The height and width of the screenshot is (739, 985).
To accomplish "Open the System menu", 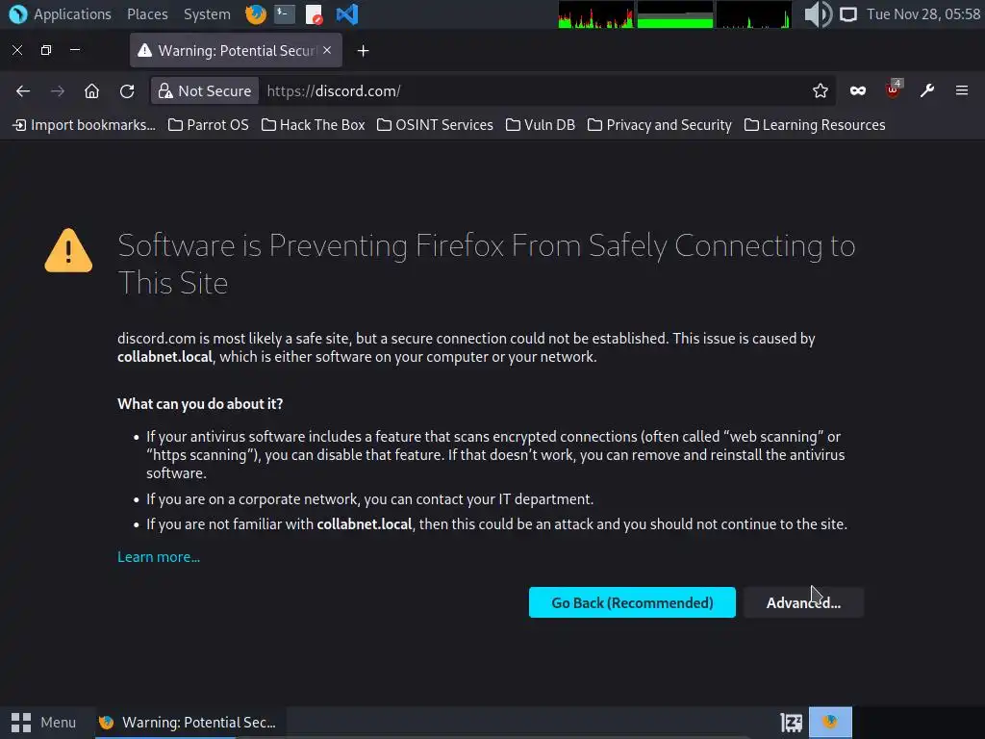I will pyautogui.click(x=207, y=13).
